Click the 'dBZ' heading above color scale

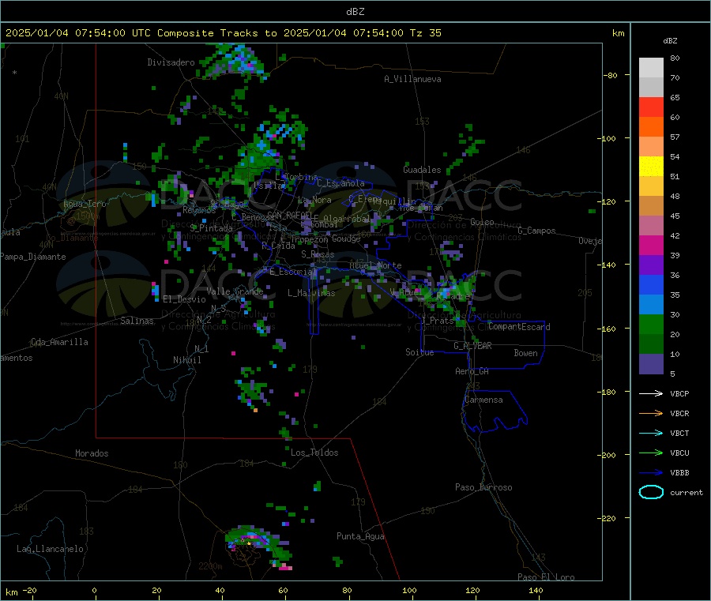pos(670,41)
